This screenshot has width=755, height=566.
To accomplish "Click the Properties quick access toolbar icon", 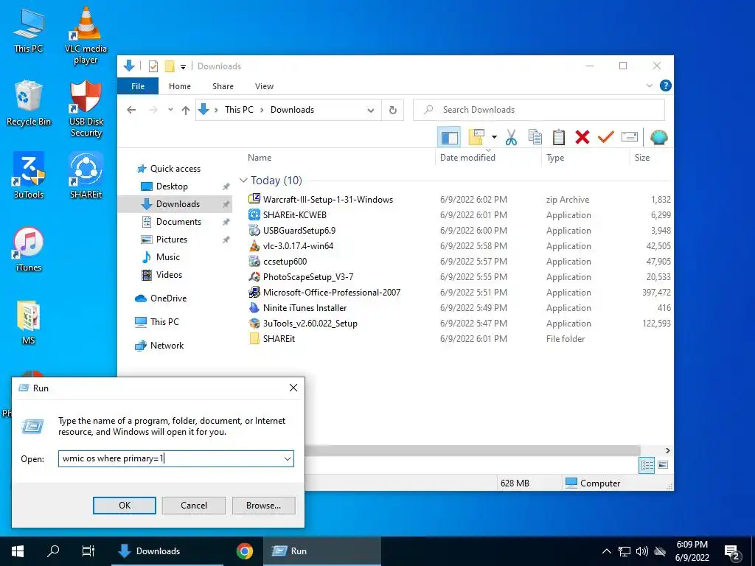I will (x=153, y=66).
